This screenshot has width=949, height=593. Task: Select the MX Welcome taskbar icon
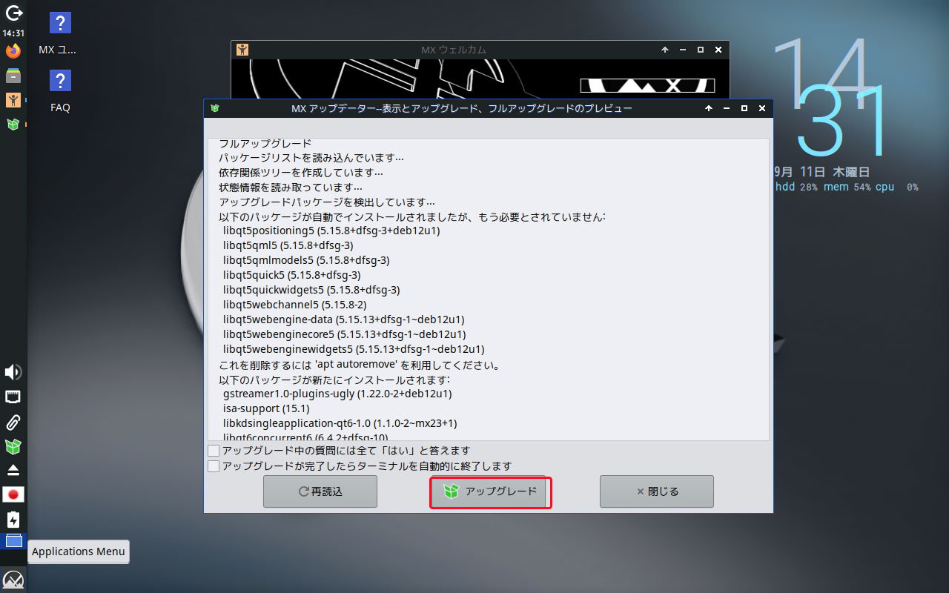[13, 100]
